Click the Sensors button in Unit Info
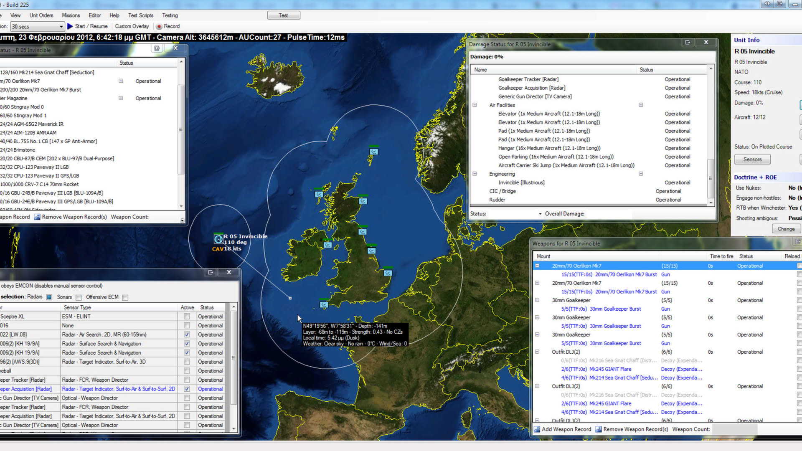Image resolution: width=802 pixels, height=451 pixels. [752, 160]
